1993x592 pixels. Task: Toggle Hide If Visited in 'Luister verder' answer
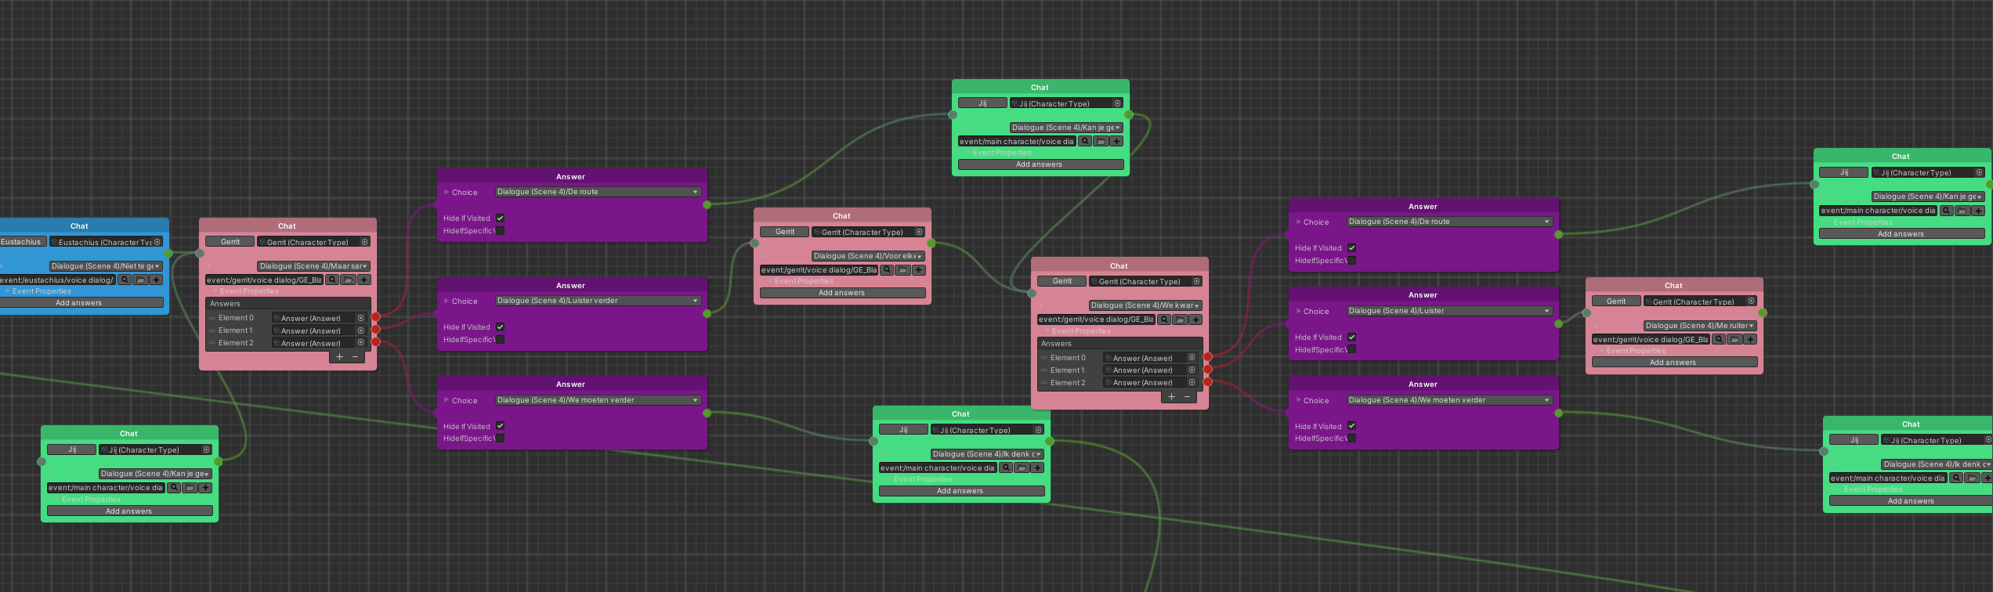[500, 327]
